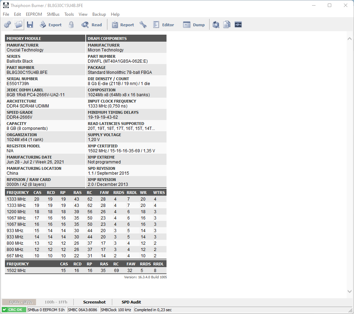This screenshot has width=354, height=314.
Task: Click the 'SMBC 06A3:8086' status entry
Action: (x=83, y=310)
